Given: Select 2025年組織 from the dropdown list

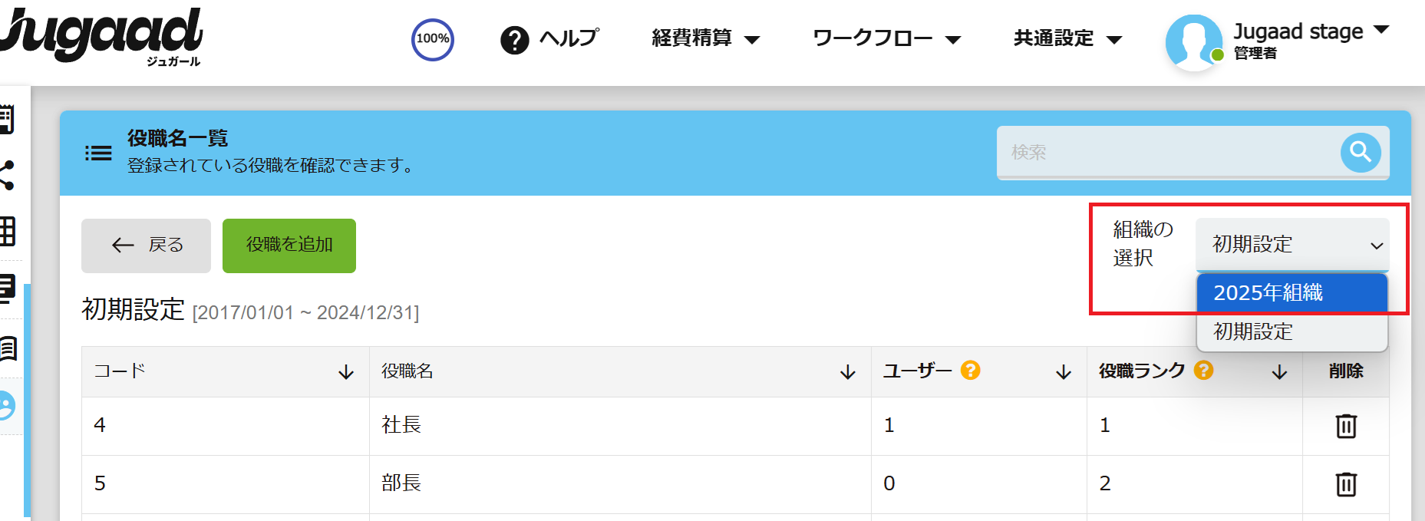Looking at the screenshot, I should pos(1292,292).
